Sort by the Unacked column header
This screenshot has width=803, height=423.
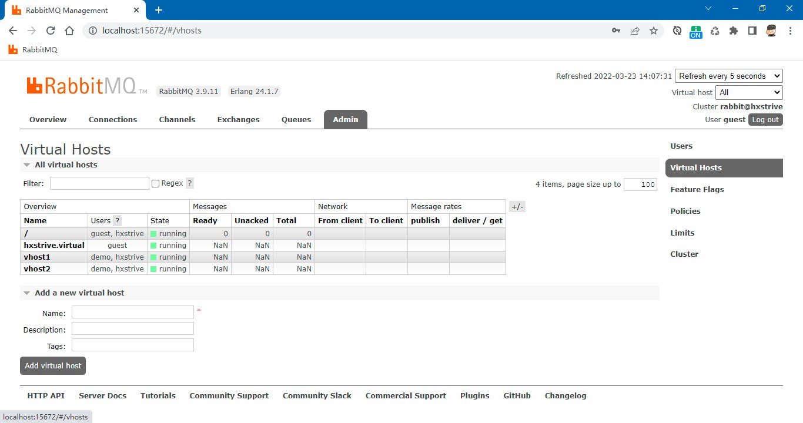click(x=252, y=221)
